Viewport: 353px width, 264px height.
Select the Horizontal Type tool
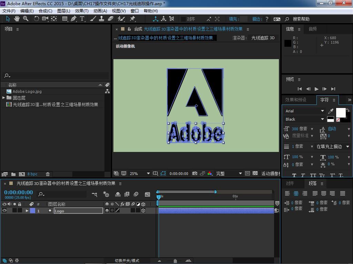point(82,19)
